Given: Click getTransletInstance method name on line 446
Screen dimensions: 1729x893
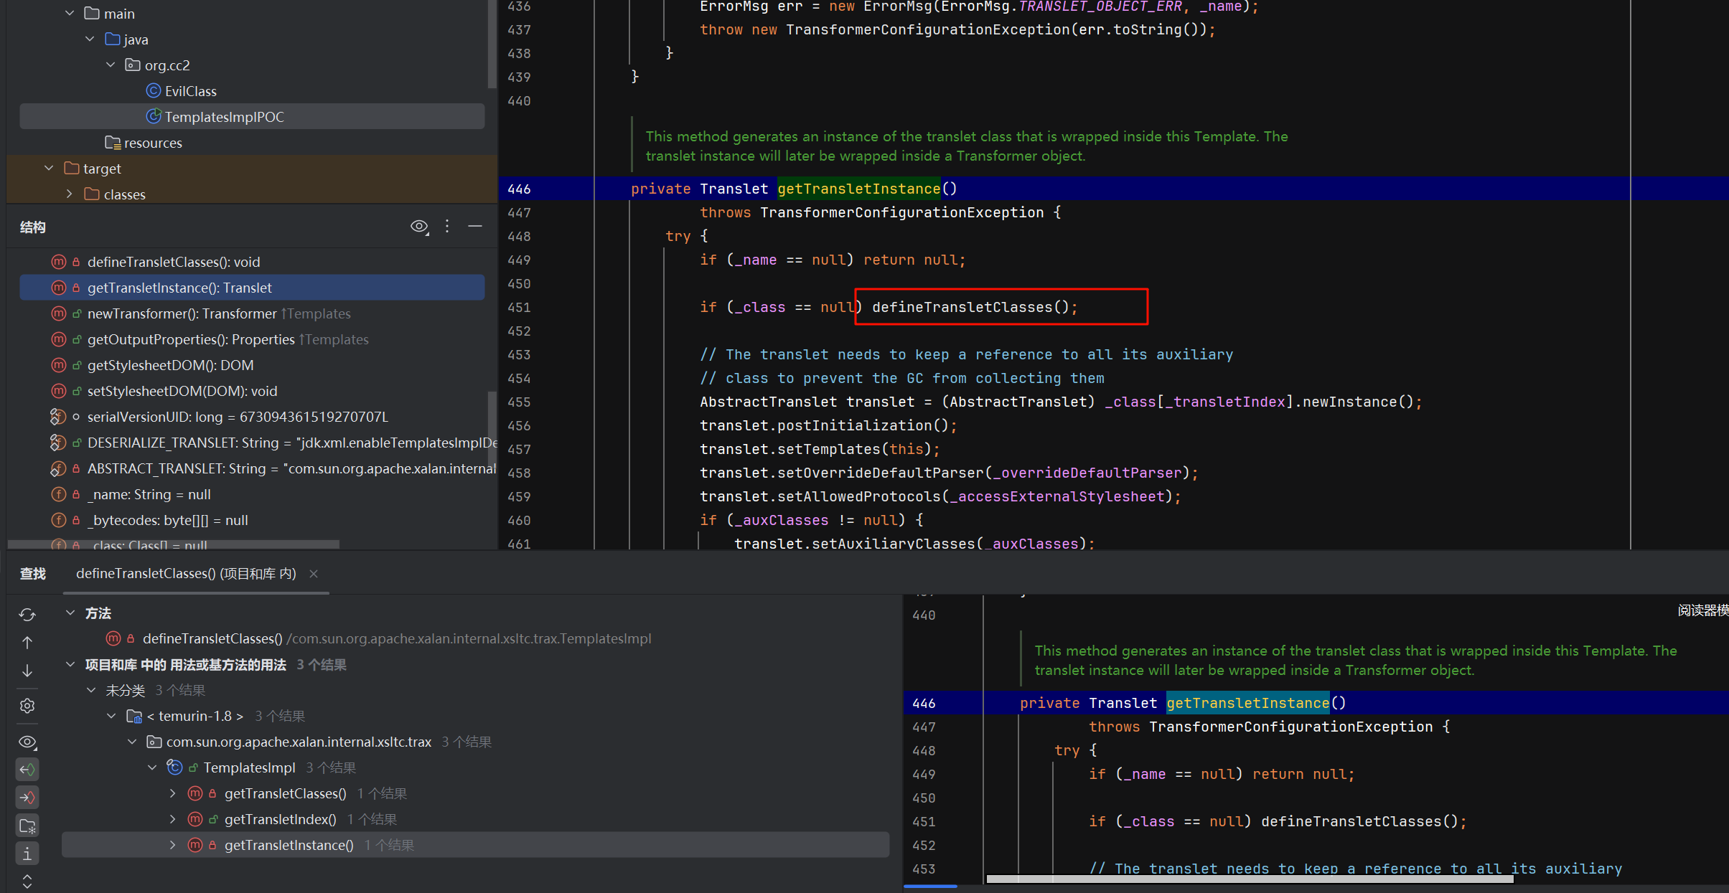Looking at the screenshot, I should point(858,189).
